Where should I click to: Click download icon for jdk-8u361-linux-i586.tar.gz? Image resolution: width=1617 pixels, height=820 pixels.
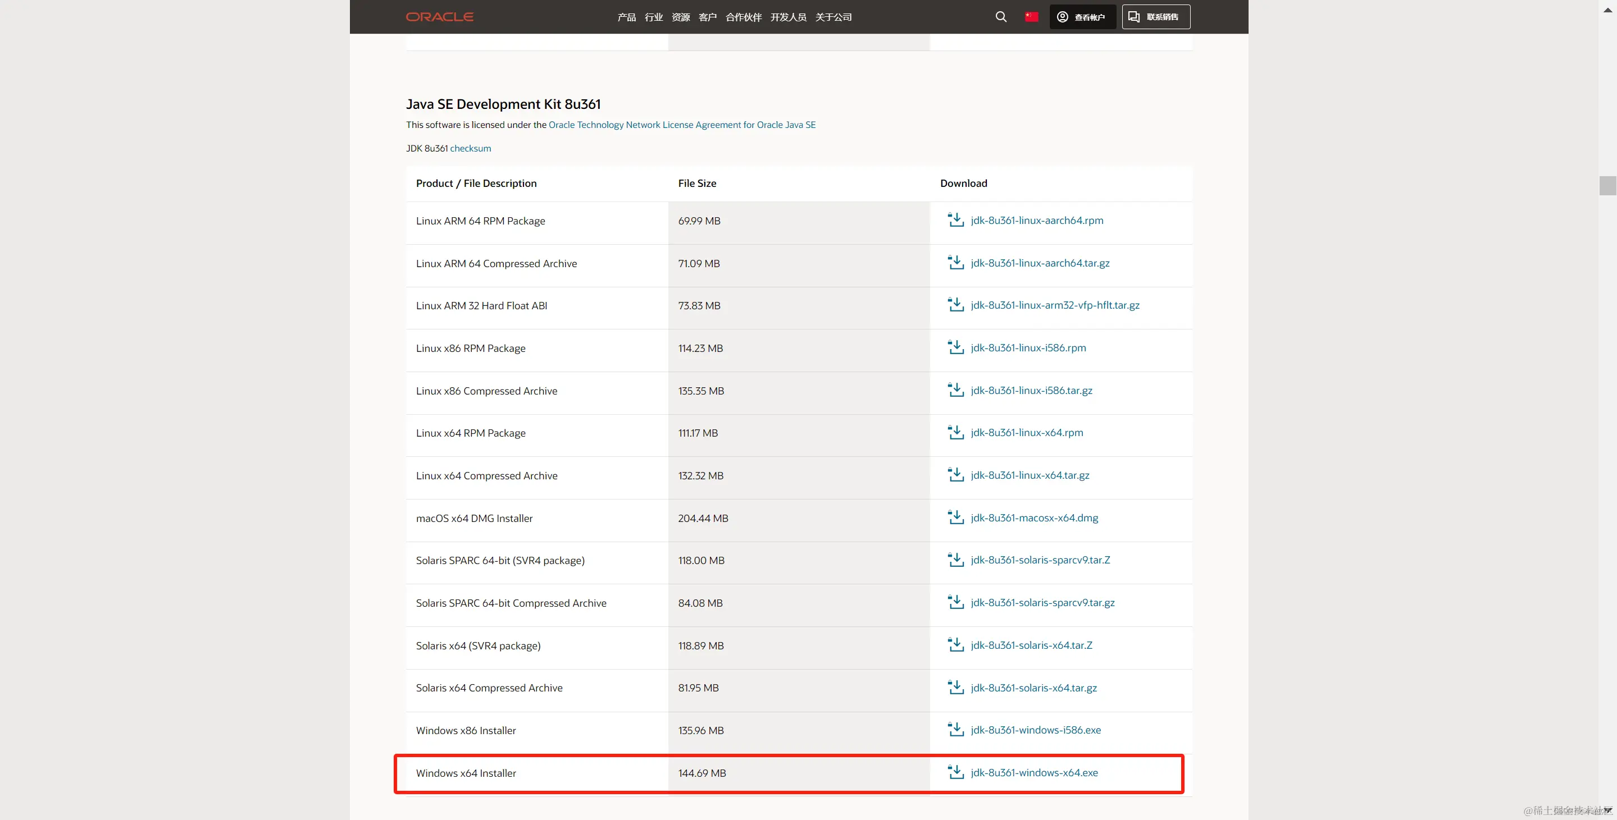coord(955,390)
